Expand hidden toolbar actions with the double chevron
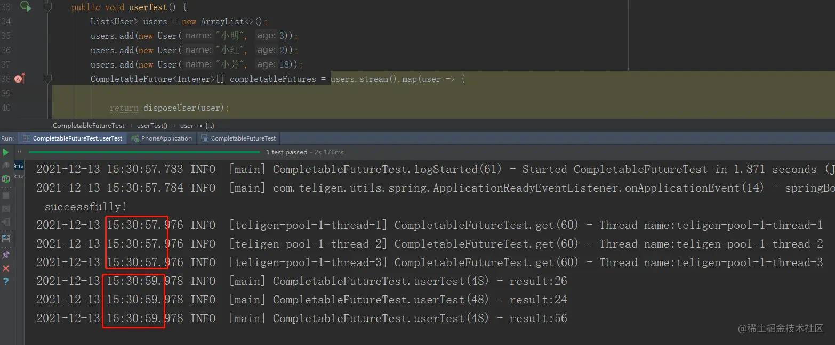Image resolution: width=835 pixels, height=345 pixels. click(19, 152)
